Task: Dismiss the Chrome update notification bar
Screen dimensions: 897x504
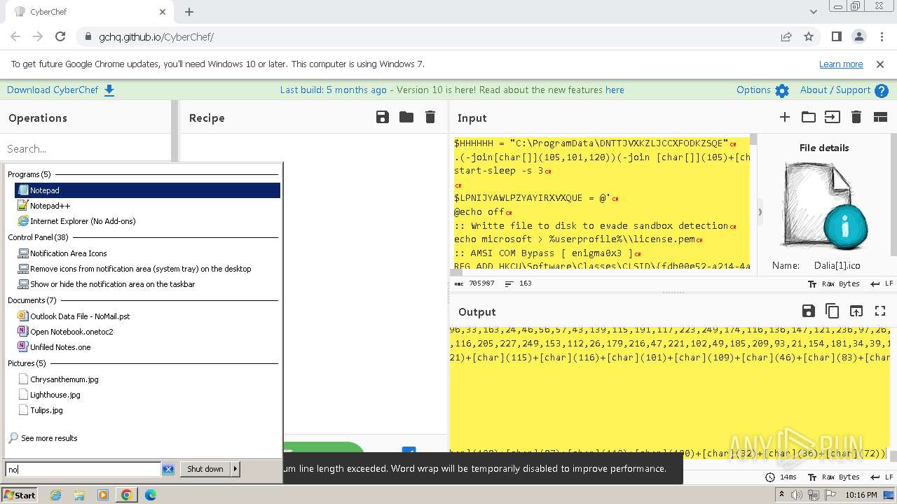Action: coord(880,64)
